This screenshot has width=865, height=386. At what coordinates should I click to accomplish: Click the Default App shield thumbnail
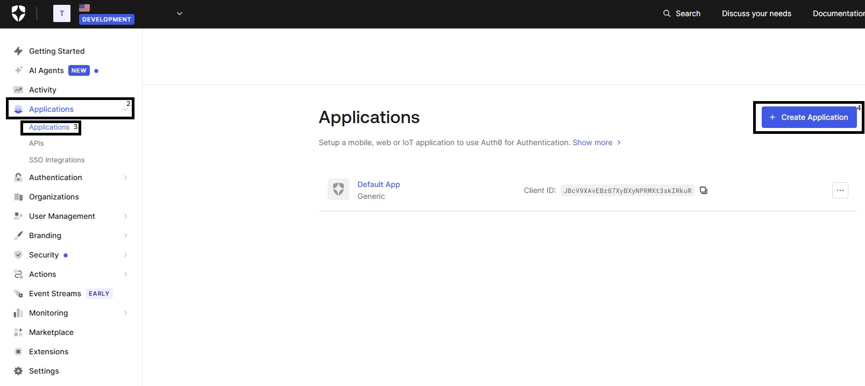(x=338, y=189)
